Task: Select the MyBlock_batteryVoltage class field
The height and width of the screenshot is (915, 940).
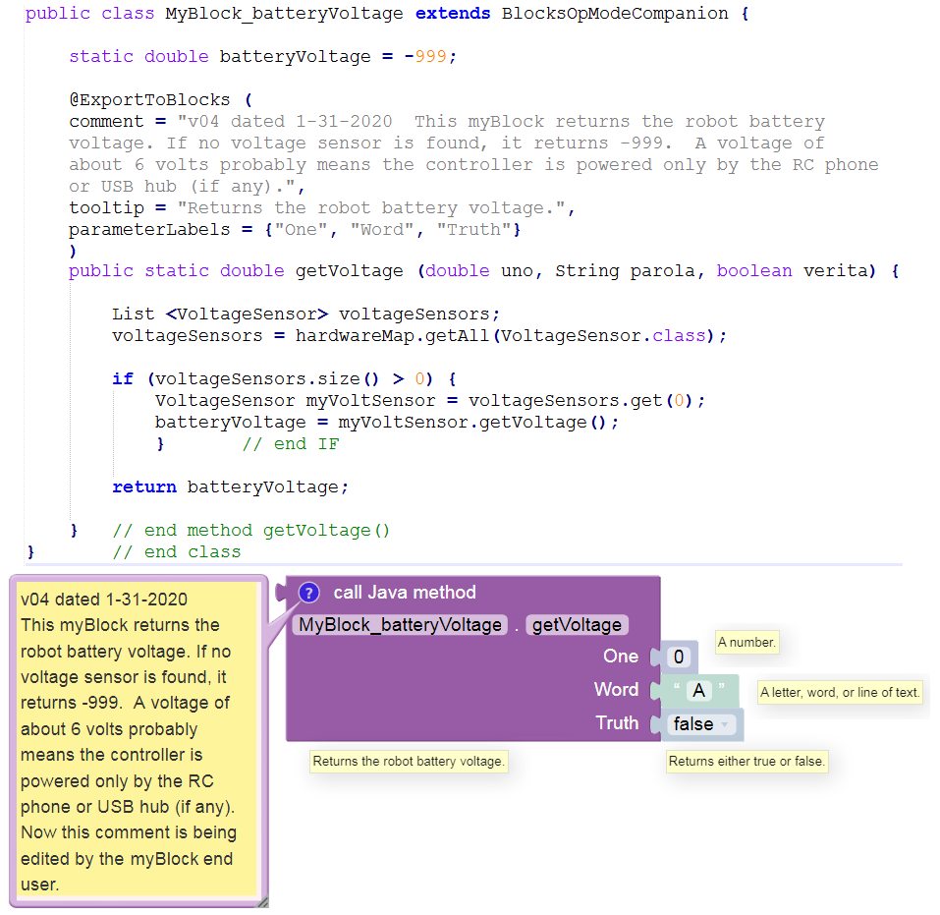Action: pos(400,625)
